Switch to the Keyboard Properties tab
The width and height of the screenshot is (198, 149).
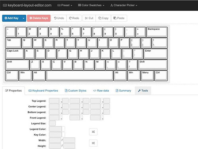click(x=43, y=91)
